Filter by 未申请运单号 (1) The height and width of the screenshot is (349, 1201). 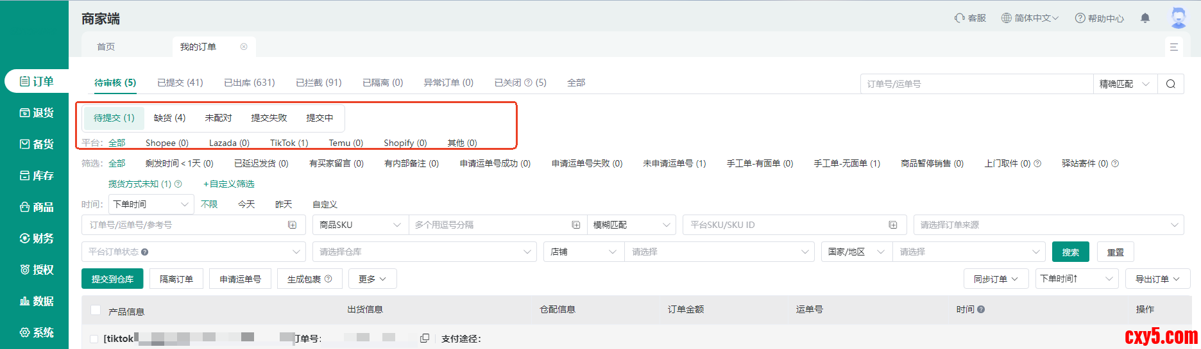[674, 163]
